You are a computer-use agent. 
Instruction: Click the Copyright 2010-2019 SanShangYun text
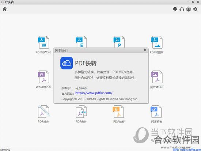click(x=100, y=99)
